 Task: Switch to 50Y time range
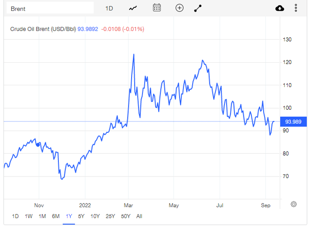click(126, 216)
